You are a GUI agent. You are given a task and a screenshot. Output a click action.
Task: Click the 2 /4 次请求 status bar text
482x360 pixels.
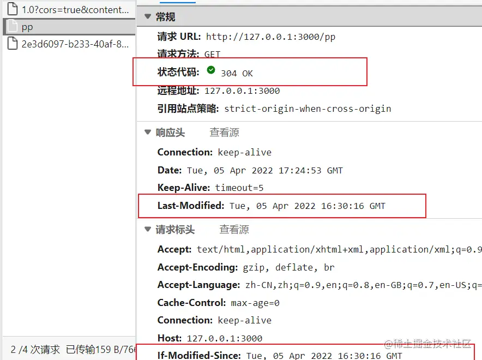point(35,350)
